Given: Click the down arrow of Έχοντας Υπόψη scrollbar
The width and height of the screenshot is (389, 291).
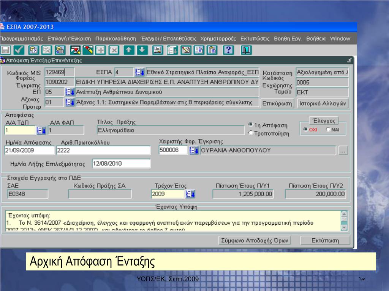Looking at the screenshot, I should [344, 228].
